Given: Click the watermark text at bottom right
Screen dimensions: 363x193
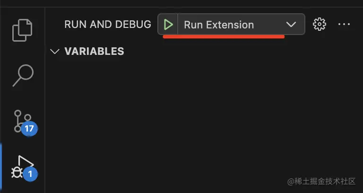Looking at the screenshot, I should (320, 182).
